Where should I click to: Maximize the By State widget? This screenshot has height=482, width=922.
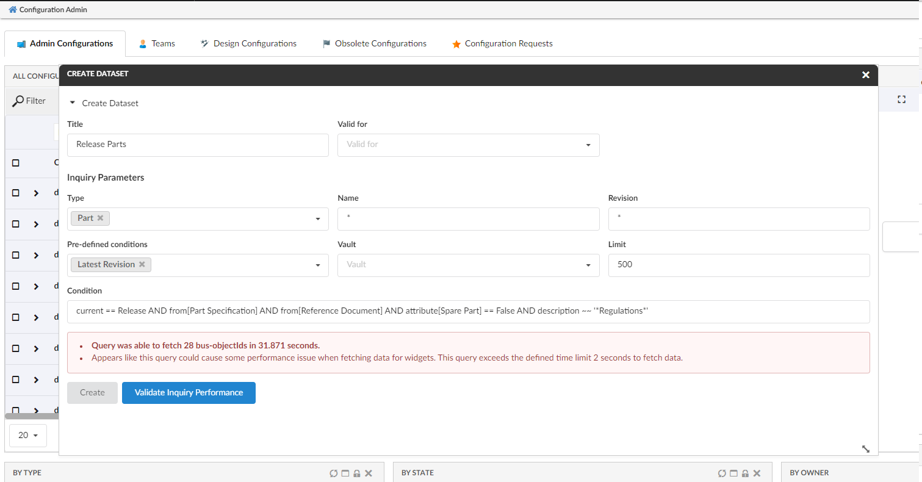pyautogui.click(x=734, y=473)
